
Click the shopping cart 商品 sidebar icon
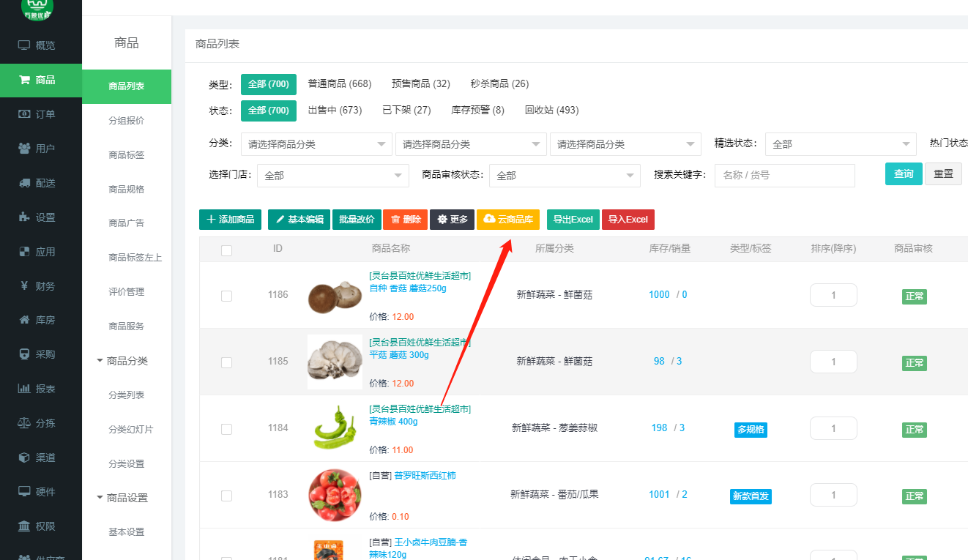24,80
